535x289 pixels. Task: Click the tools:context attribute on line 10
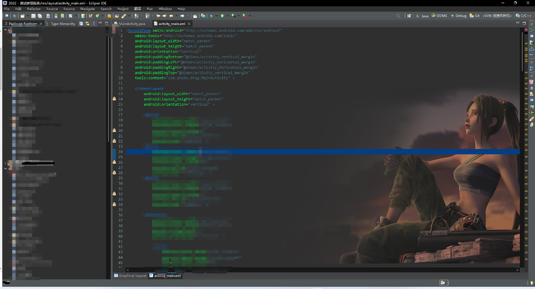tap(149, 78)
